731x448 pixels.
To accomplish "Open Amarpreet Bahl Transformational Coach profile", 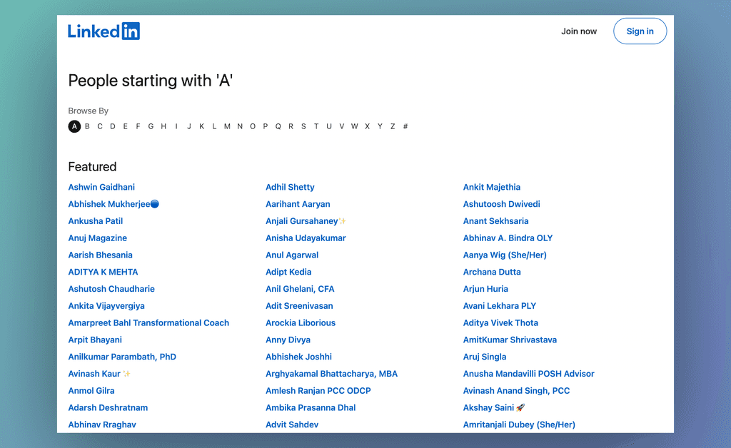I will coord(148,322).
